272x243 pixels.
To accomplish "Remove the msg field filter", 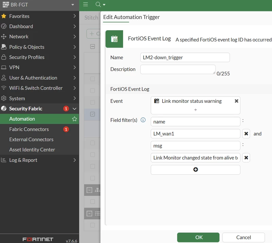I will [246, 158].
